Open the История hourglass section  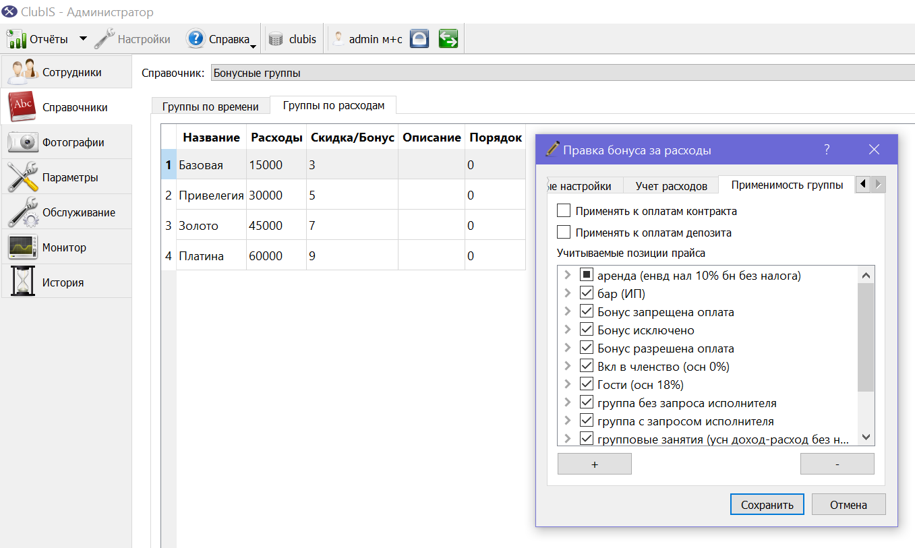pyautogui.click(x=66, y=282)
